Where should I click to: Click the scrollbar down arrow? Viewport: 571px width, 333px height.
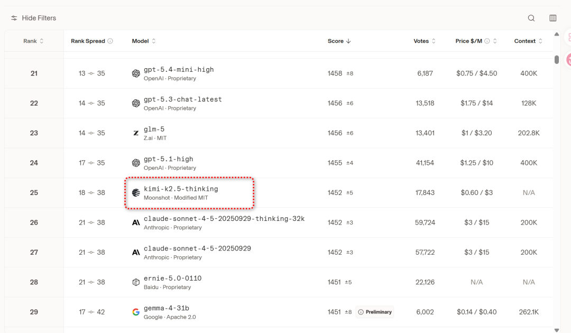[556, 330]
